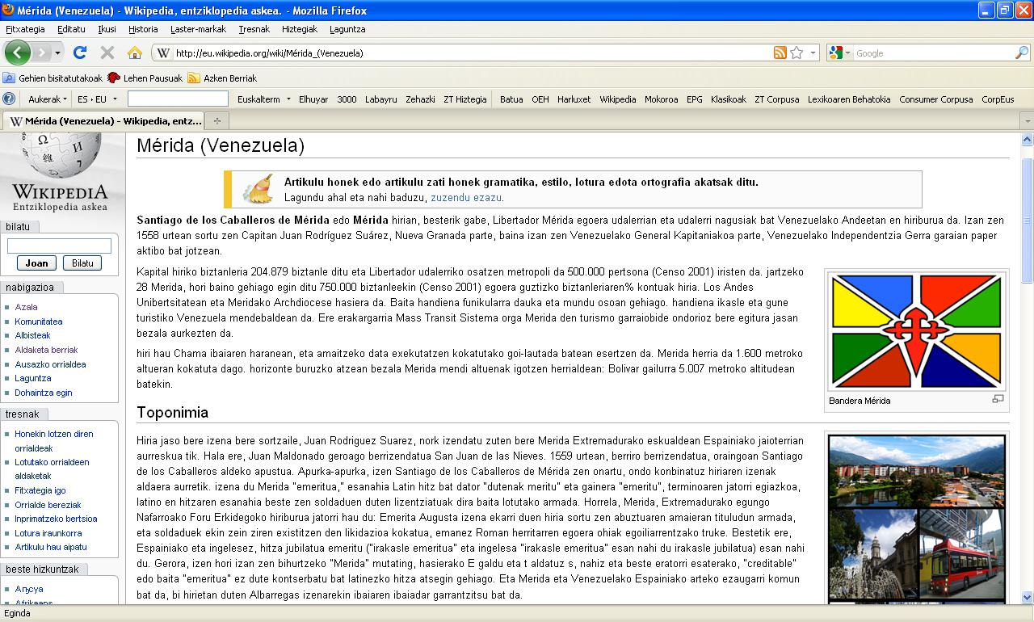Click the magnifier icon in Google search box

pyautogui.click(x=1022, y=53)
